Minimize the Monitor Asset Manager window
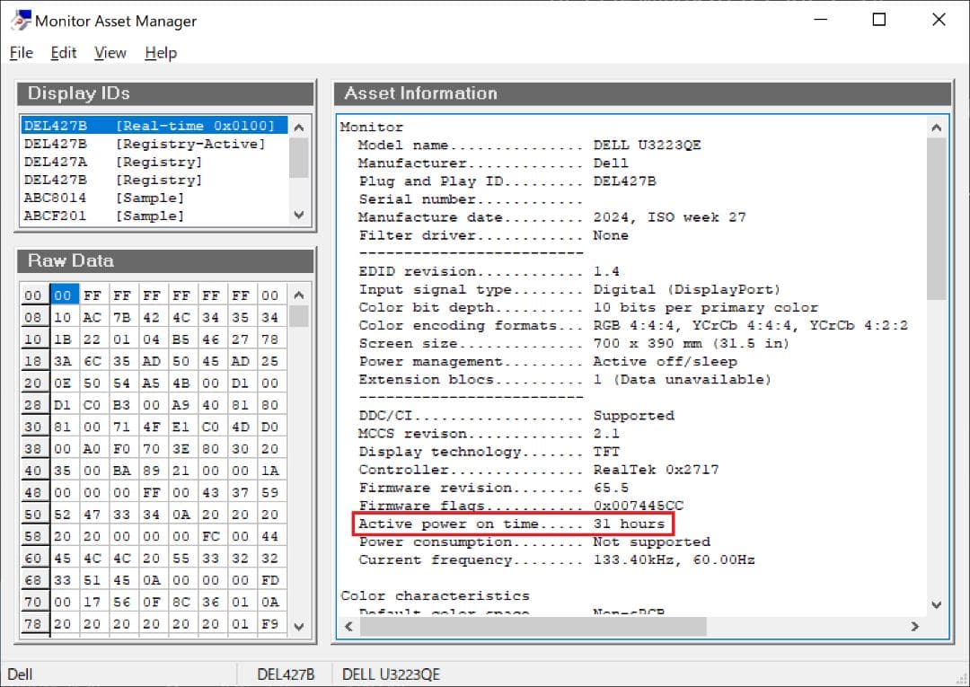 821,20
